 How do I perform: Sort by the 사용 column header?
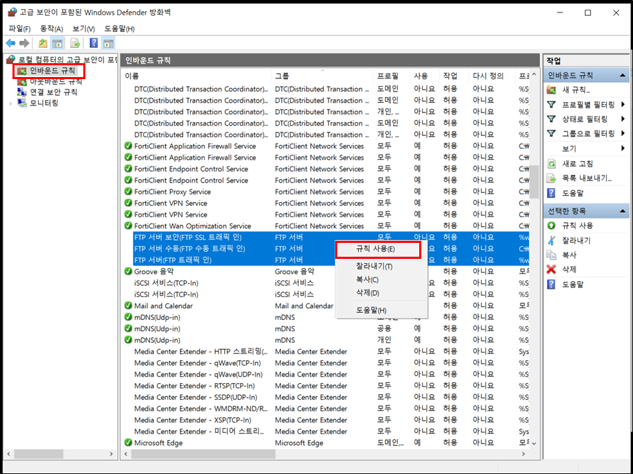(425, 76)
